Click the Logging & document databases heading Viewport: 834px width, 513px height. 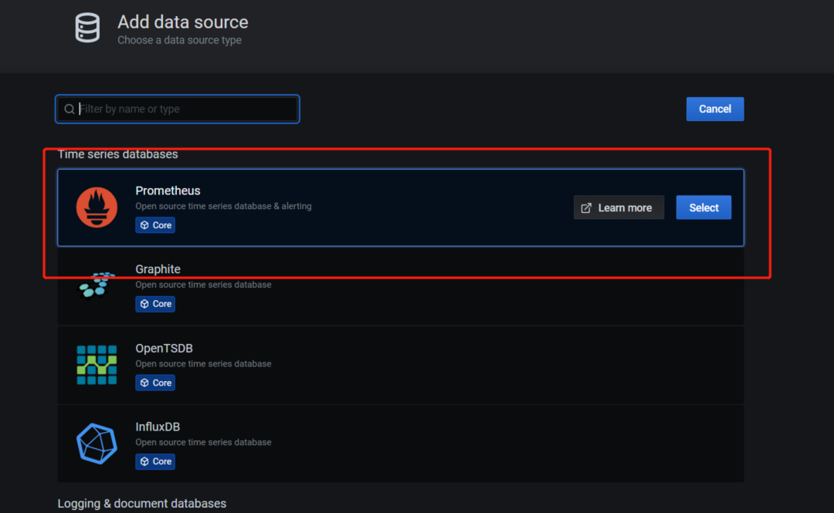[142, 504]
